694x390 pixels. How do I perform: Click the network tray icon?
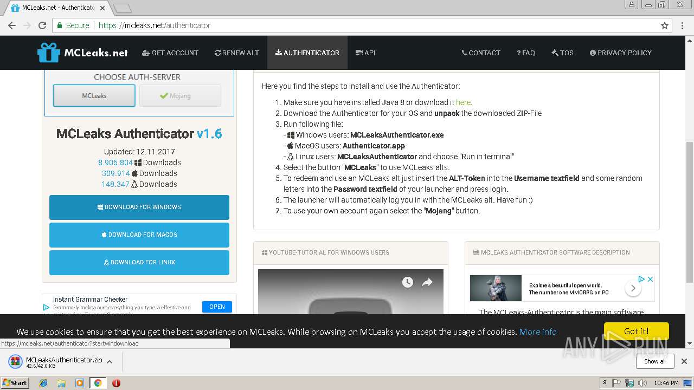click(x=629, y=383)
